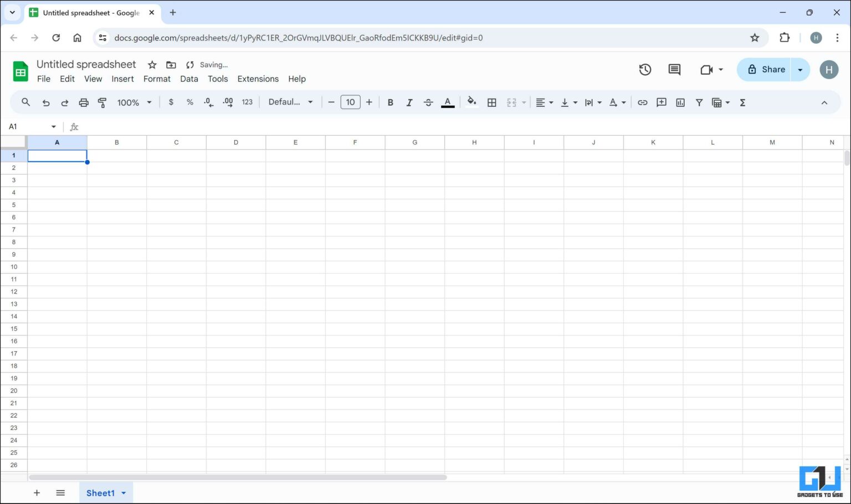The image size is (851, 504).
Task: Insert a chart
Action: point(680,102)
